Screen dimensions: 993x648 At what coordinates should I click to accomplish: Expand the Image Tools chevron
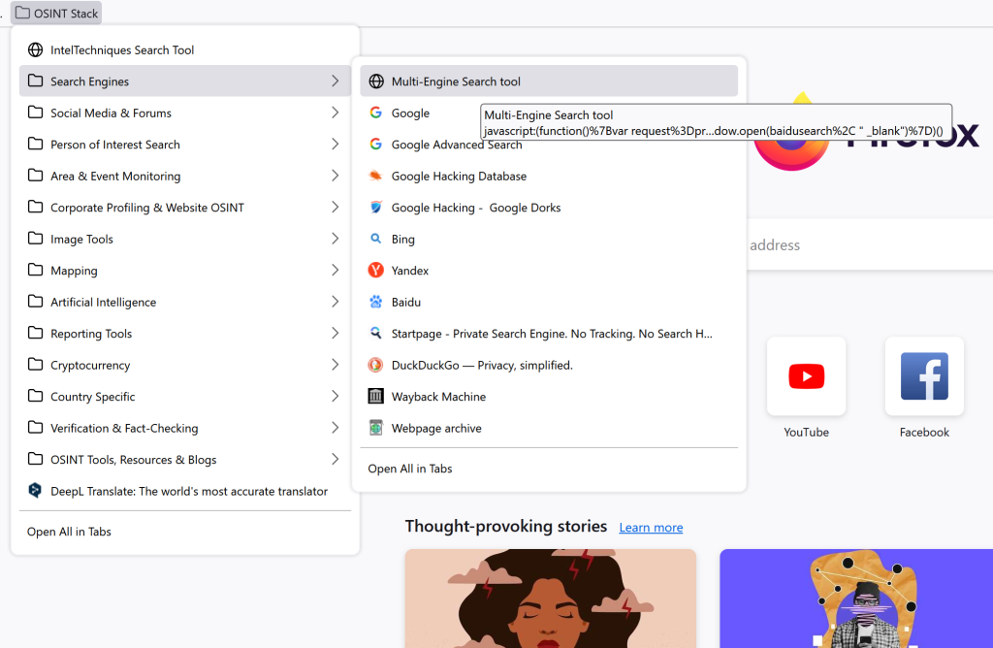[335, 239]
